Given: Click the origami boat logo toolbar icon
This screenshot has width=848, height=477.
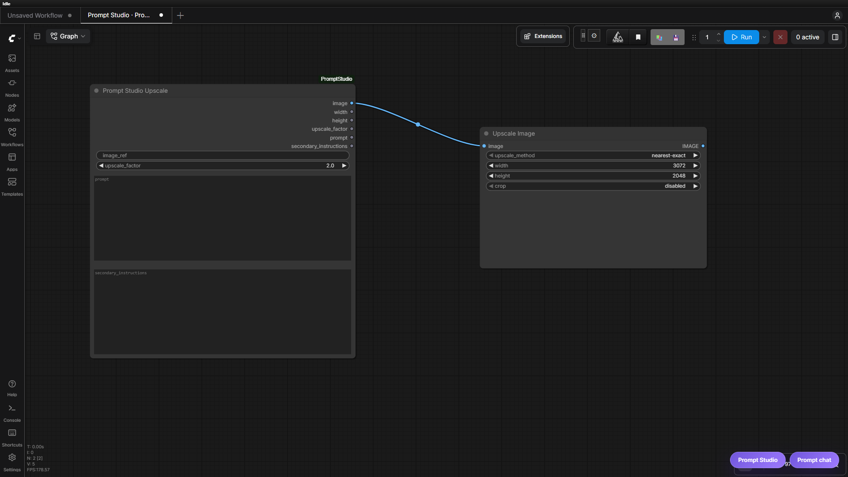Looking at the screenshot, I should click(x=618, y=37).
